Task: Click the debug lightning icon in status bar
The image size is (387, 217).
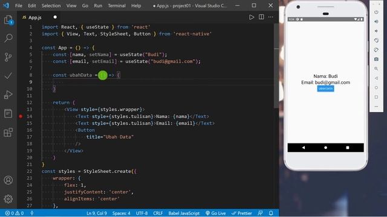Action: [32, 213]
